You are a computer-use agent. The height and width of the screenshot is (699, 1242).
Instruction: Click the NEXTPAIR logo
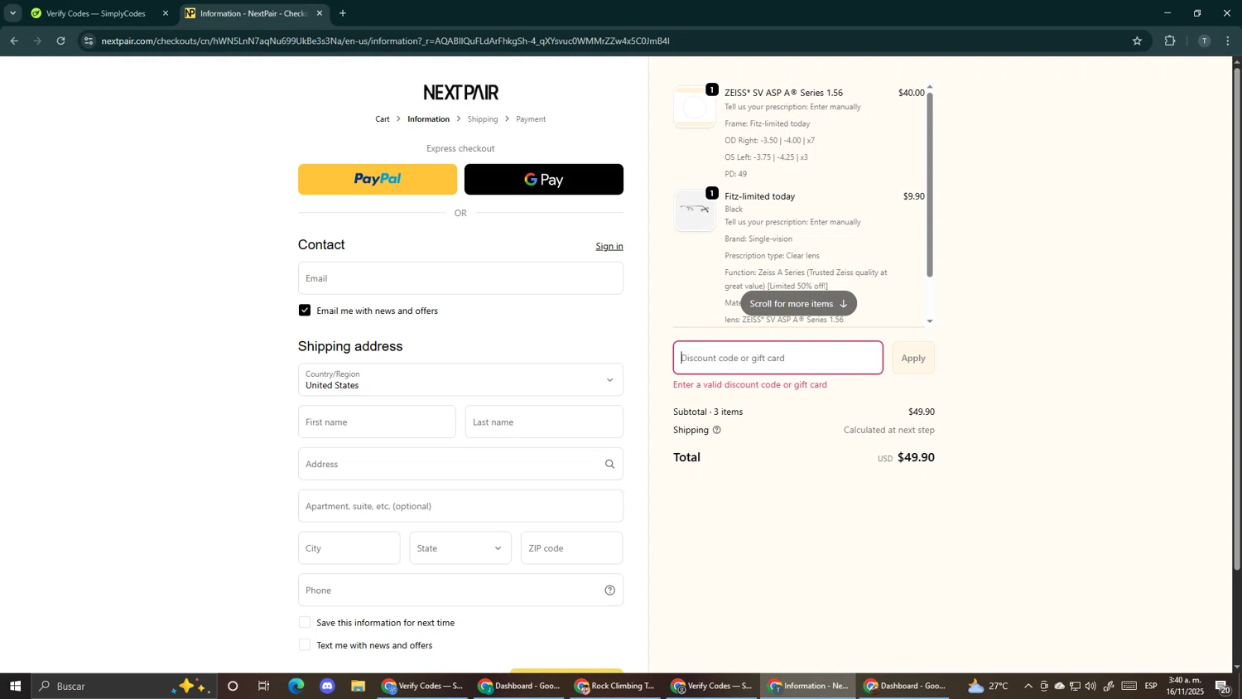[461, 92]
